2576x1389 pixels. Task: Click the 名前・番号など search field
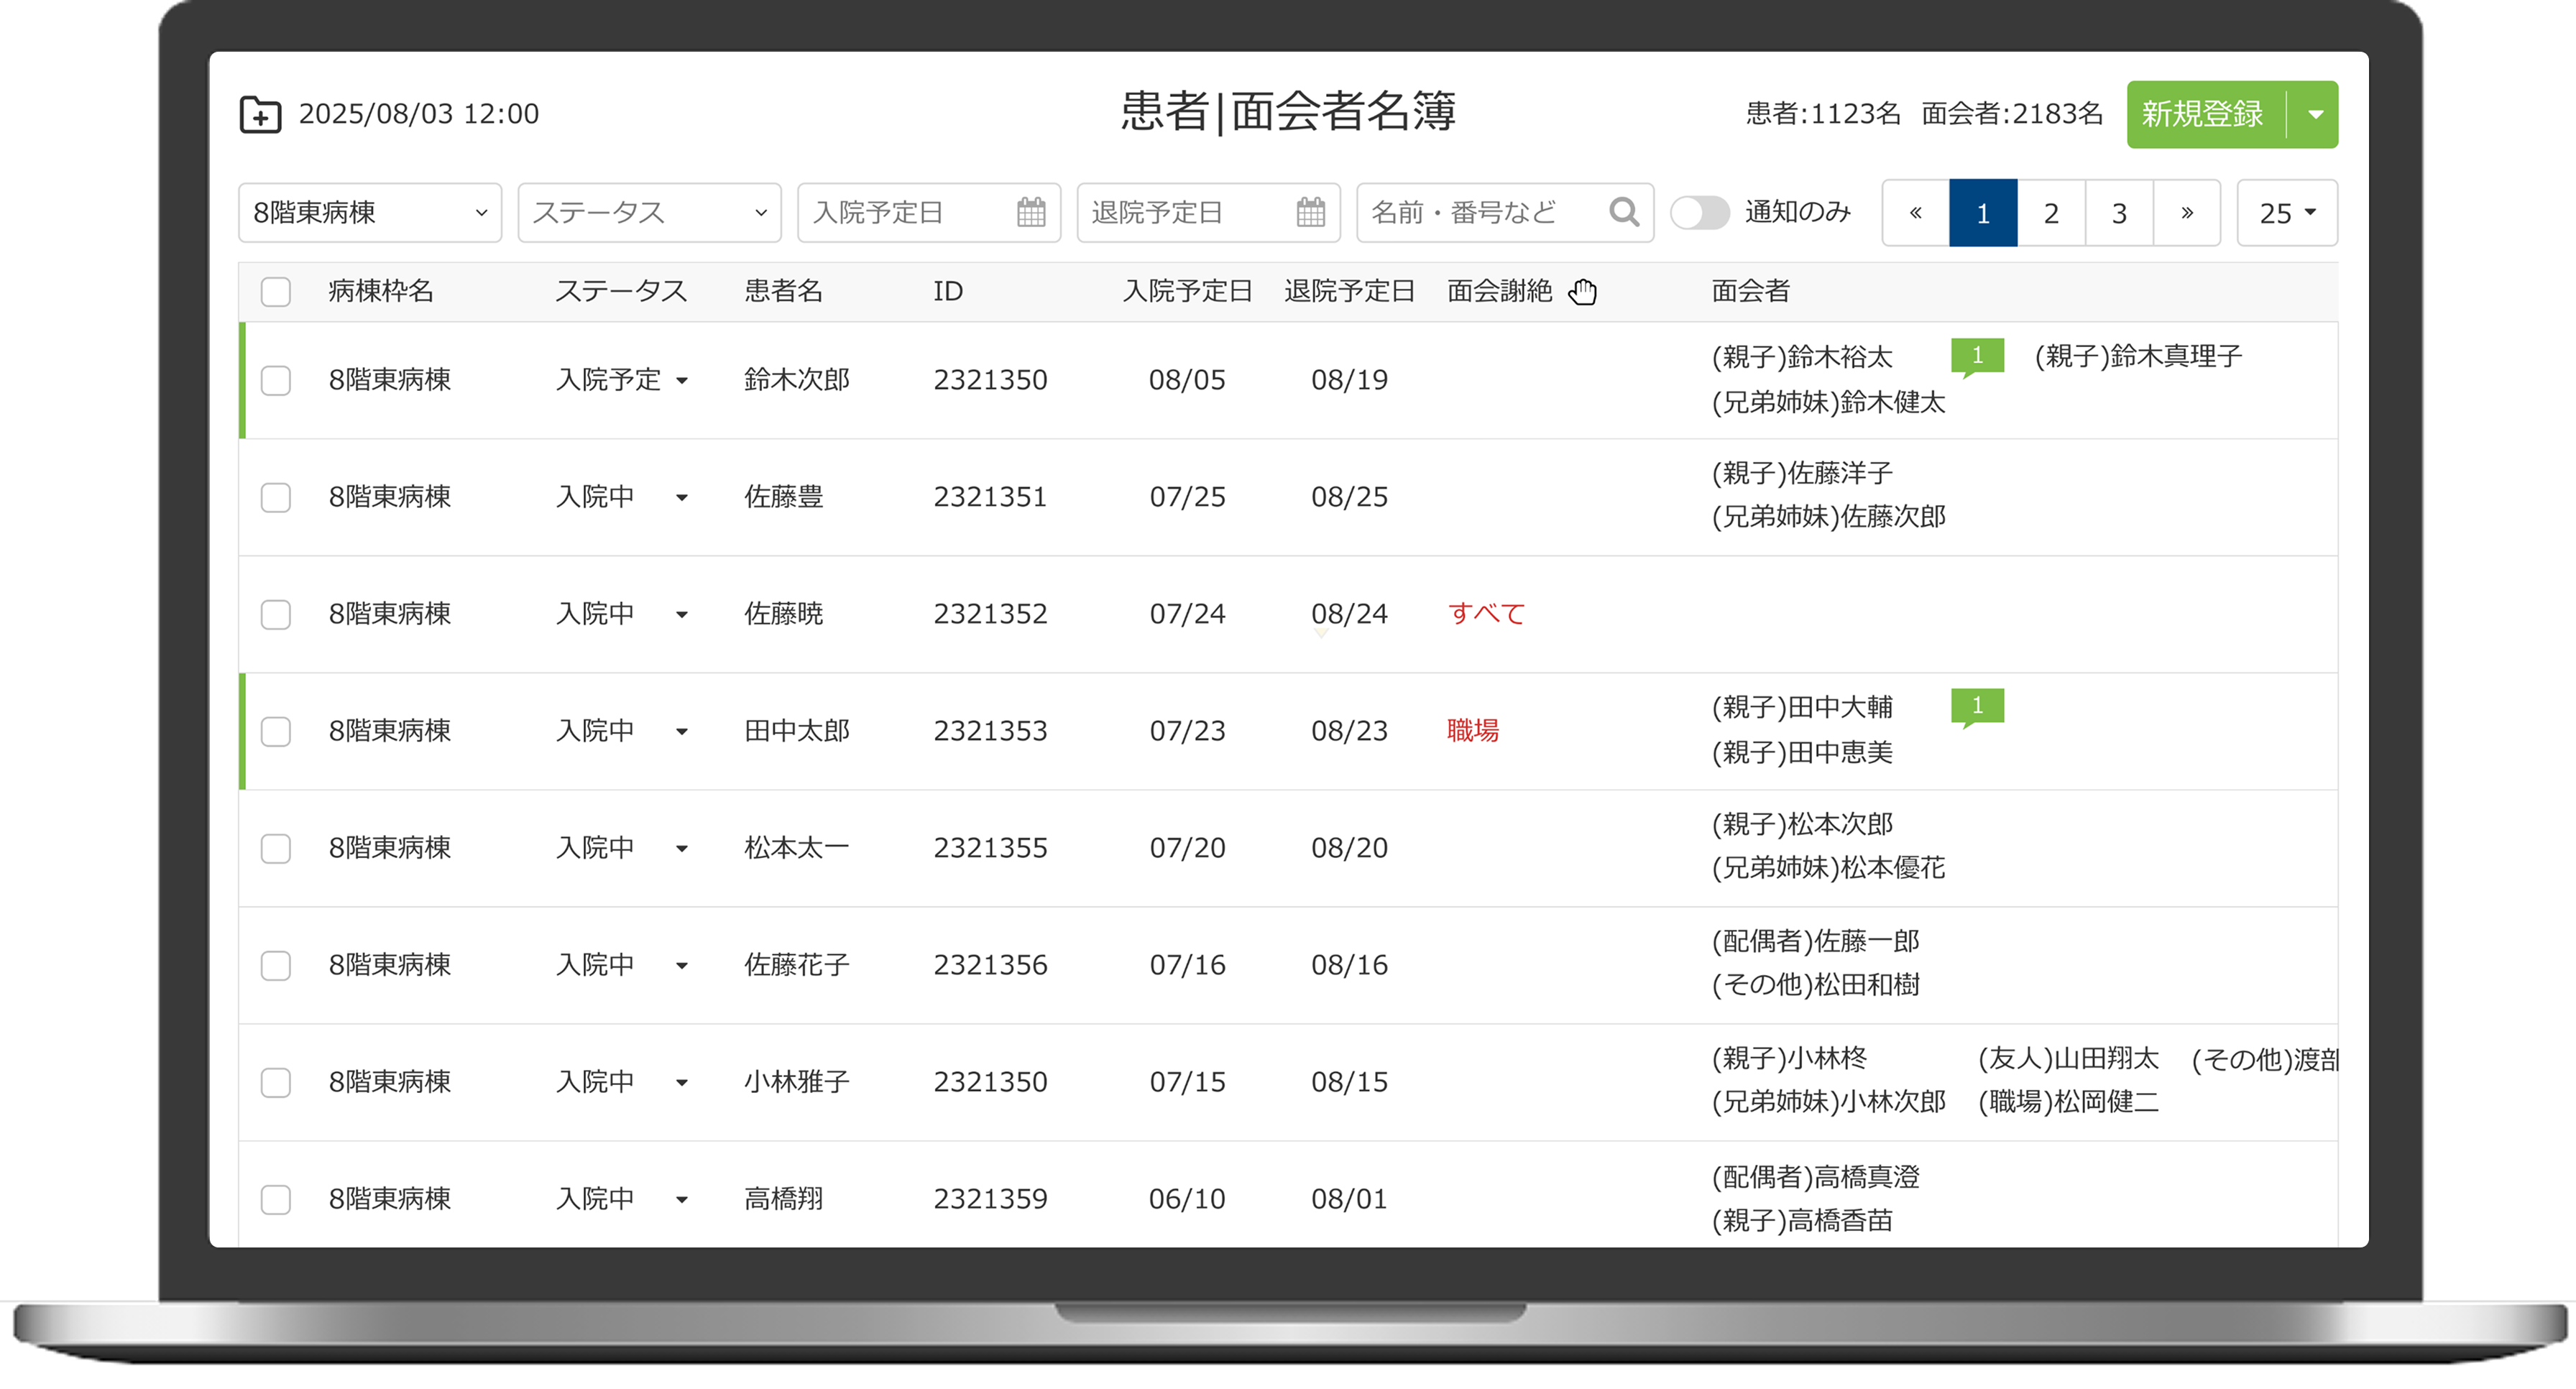1480,212
